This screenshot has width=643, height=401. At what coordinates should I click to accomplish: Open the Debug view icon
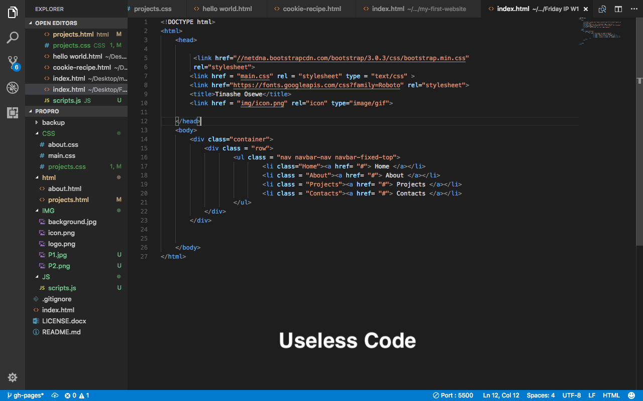click(13, 88)
